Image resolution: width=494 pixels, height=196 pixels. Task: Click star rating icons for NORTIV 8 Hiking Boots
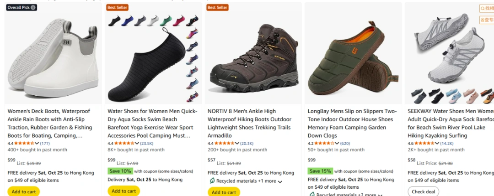tap(225, 144)
